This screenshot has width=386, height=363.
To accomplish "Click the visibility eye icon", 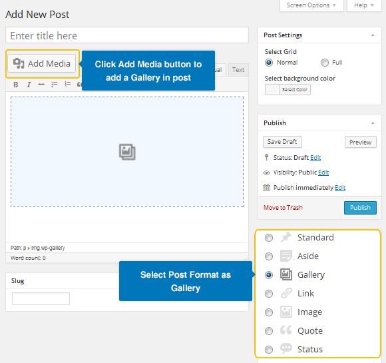I will click(266, 173).
